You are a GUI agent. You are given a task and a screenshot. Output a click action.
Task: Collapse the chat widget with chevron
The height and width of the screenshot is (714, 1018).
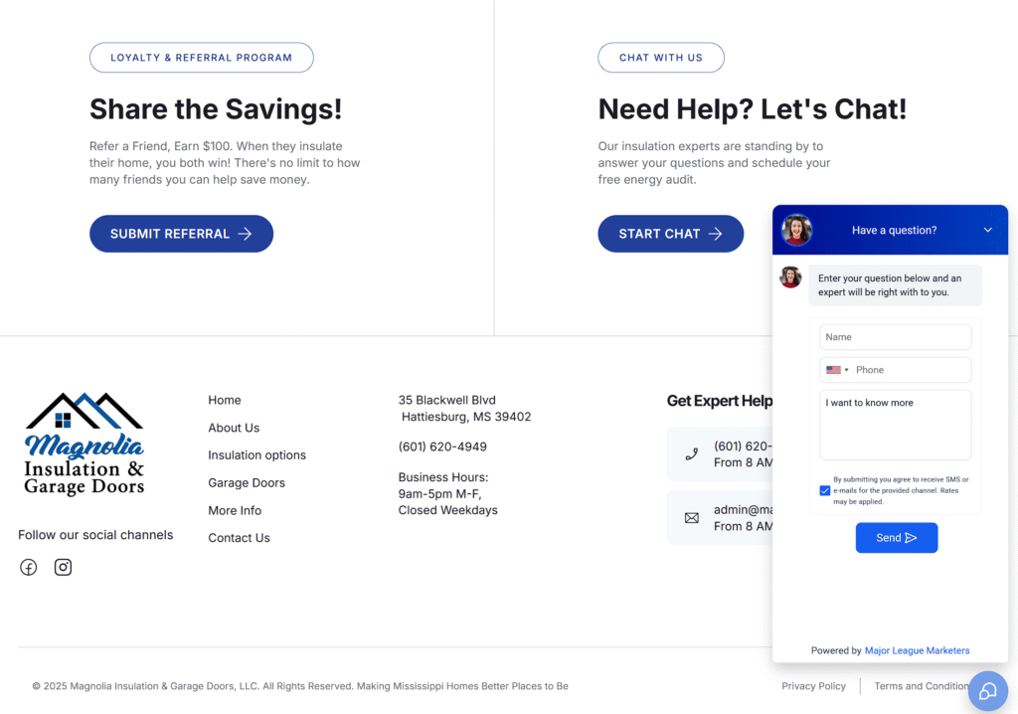click(x=988, y=230)
